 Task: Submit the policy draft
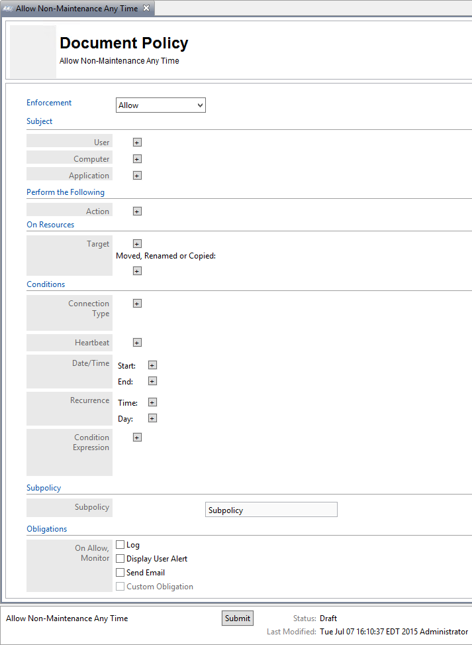click(x=238, y=618)
